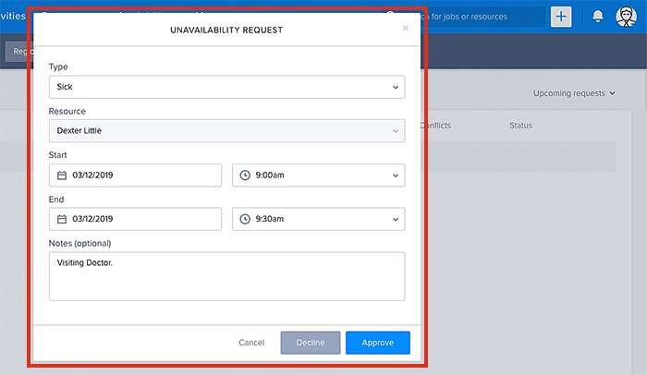The image size is (647, 375).
Task: Click the clock icon in End time
Action: pos(245,219)
